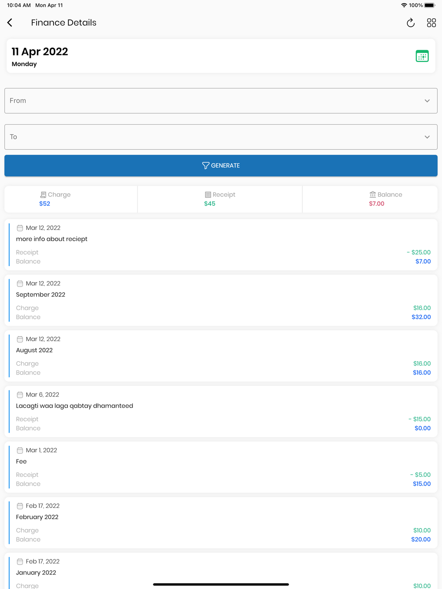The width and height of the screenshot is (442, 589).
Task: Open the green calendar date picker
Action: point(422,56)
